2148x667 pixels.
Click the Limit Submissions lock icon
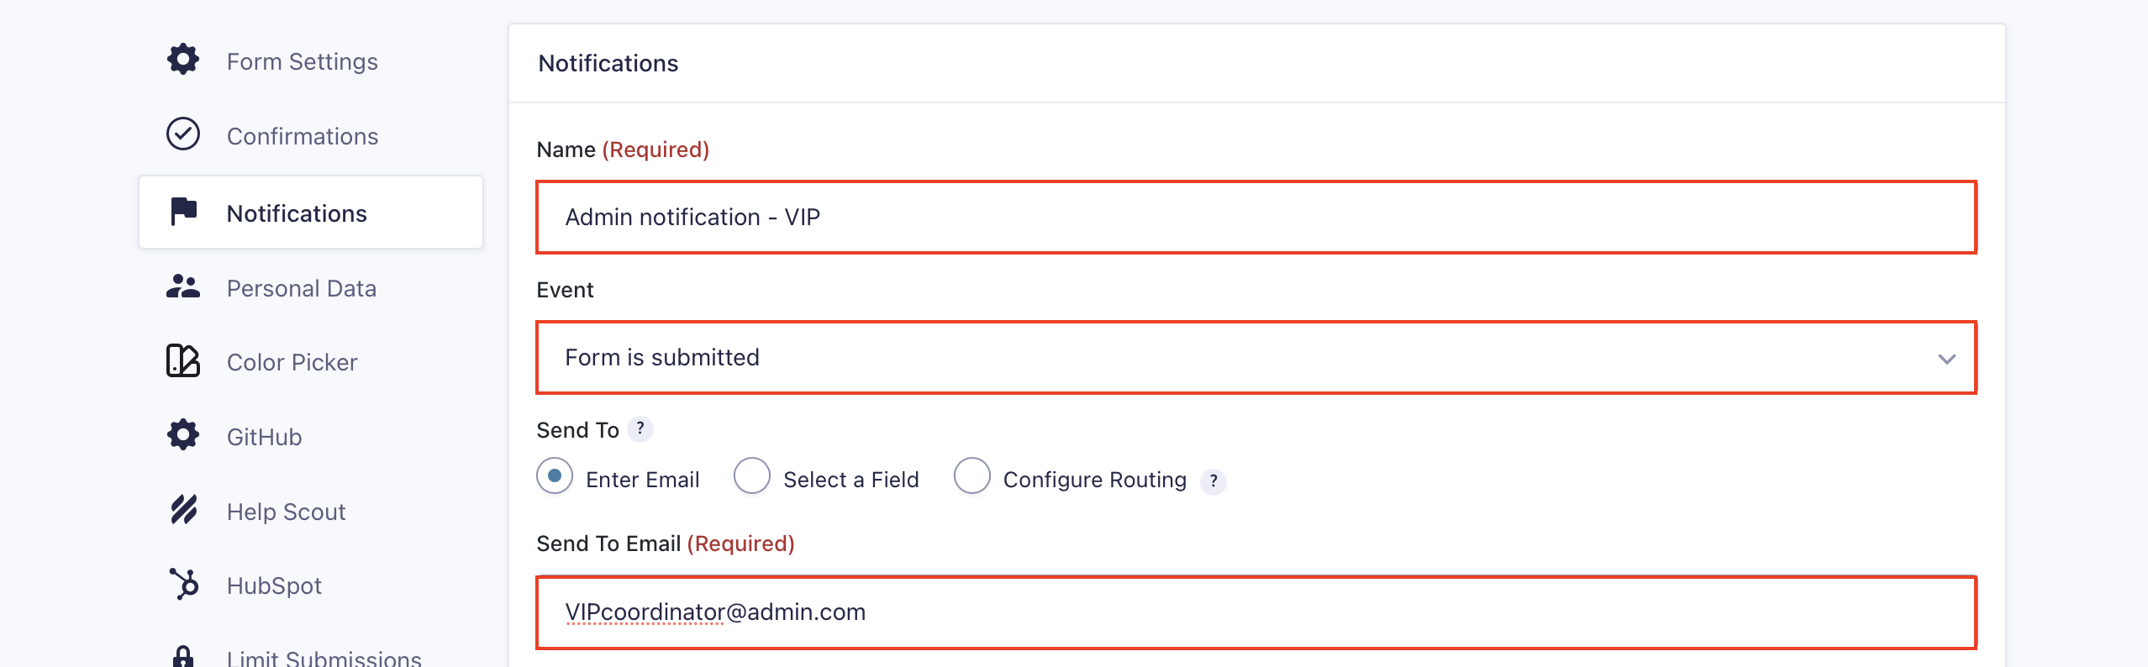[x=183, y=657]
